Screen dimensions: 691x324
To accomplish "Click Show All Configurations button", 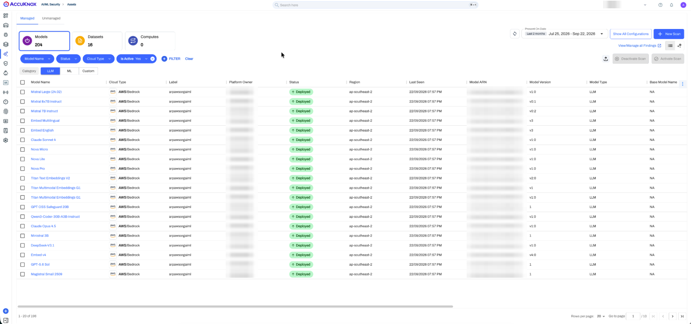I will click(630, 34).
